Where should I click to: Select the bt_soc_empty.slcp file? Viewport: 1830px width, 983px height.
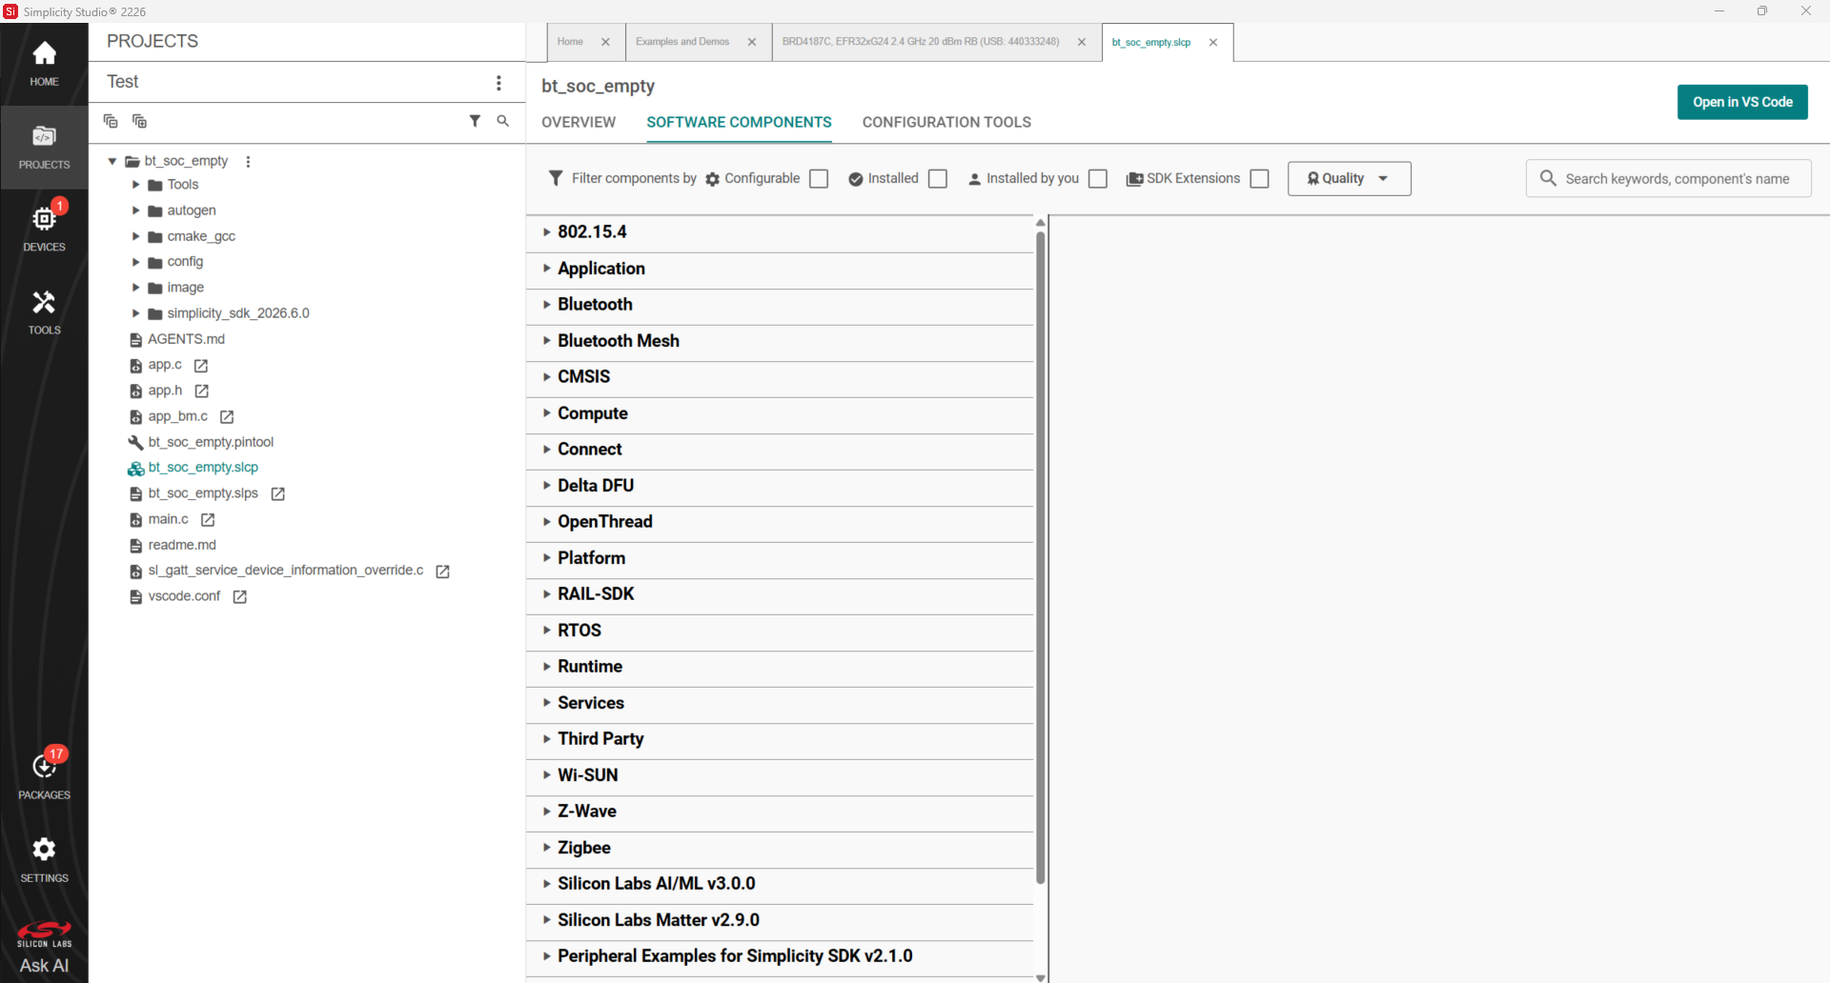tap(203, 468)
